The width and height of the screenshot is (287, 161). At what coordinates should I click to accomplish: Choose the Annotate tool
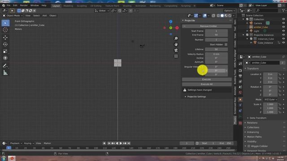pyautogui.click(x=5, y=66)
